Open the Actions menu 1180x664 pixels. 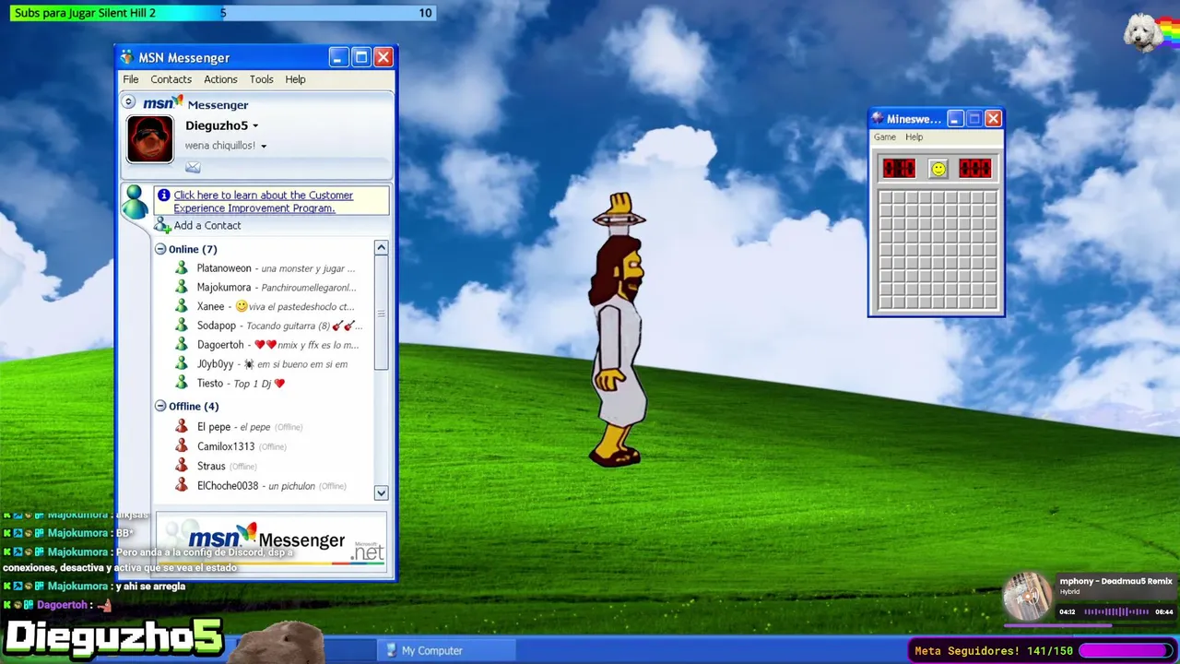click(220, 79)
